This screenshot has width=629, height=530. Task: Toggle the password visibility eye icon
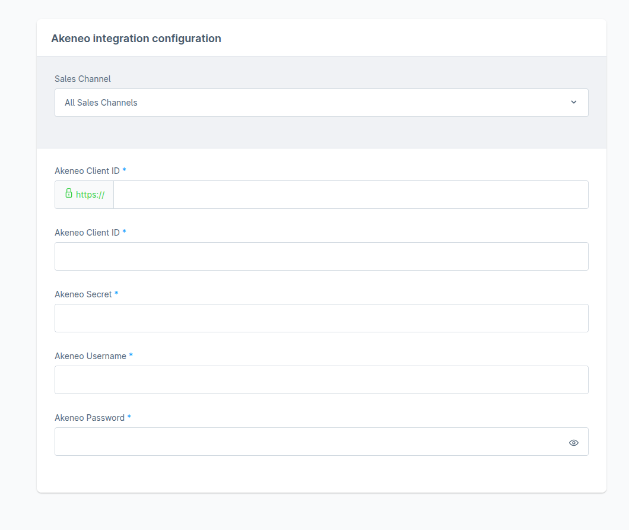click(x=573, y=442)
